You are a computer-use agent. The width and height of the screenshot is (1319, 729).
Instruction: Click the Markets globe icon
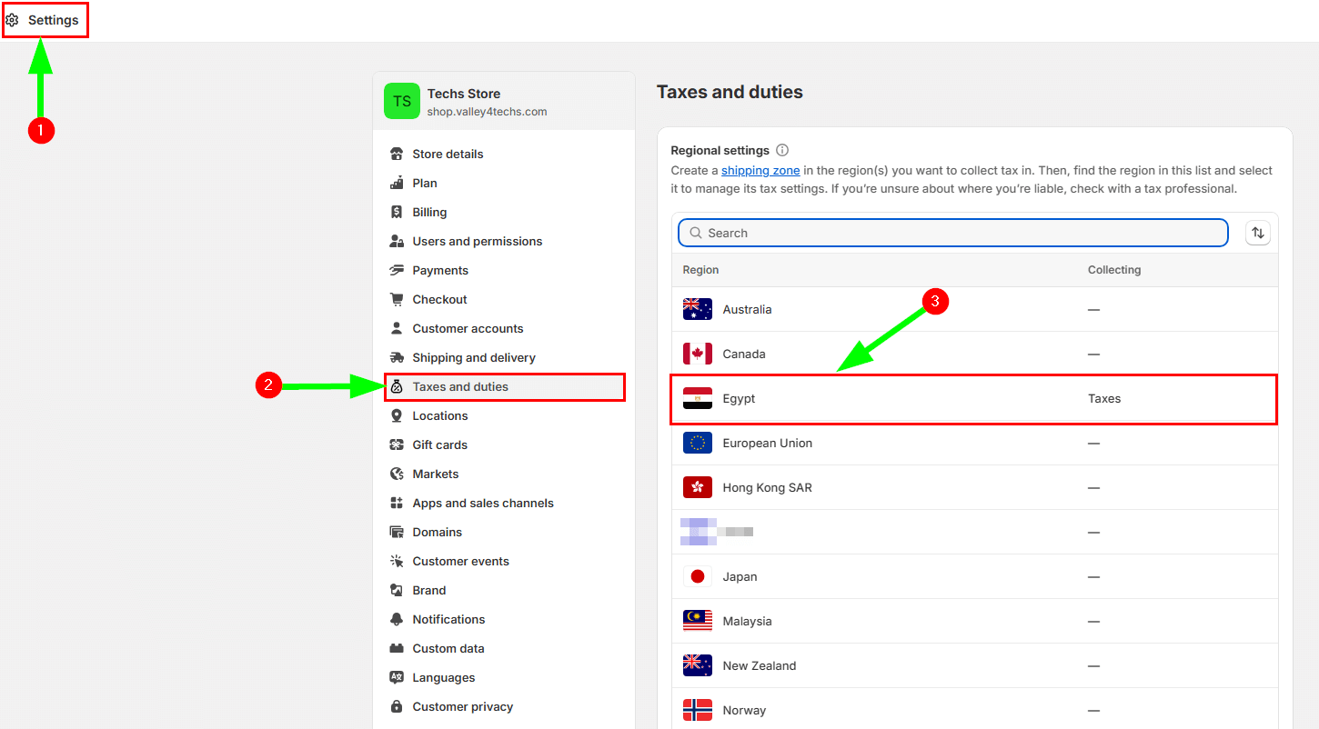coord(397,474)
